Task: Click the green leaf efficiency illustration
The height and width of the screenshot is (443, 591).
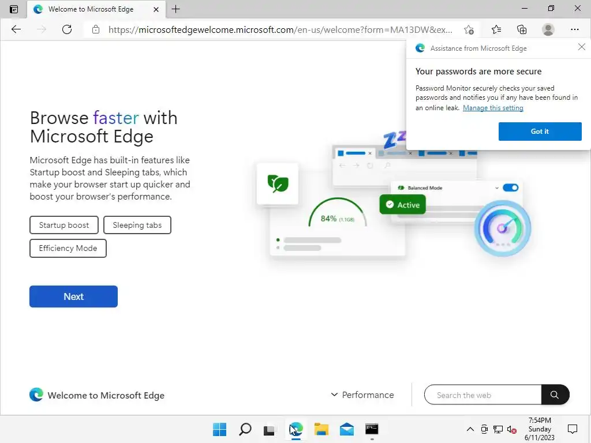Action: click(x=278, y=184)
